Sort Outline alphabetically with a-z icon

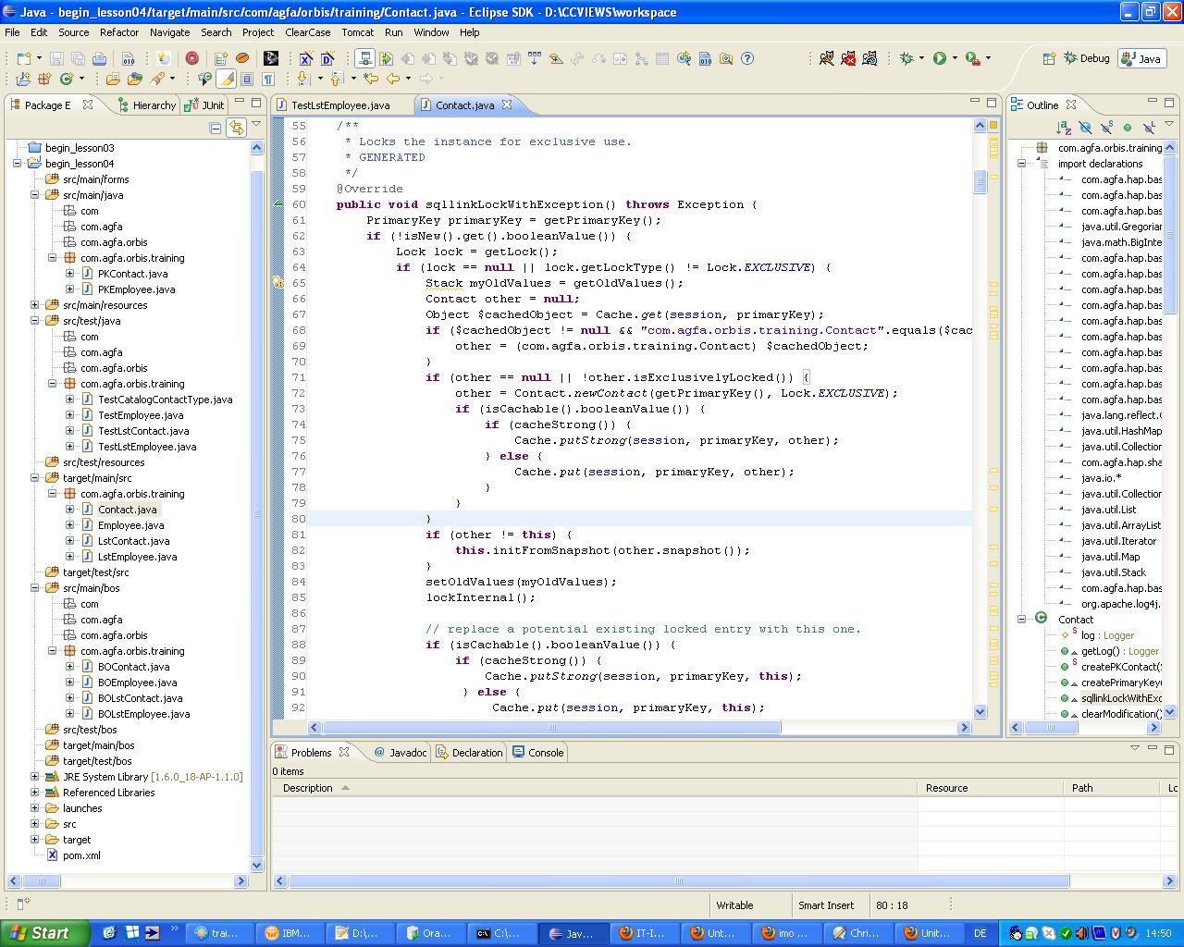1065,128
